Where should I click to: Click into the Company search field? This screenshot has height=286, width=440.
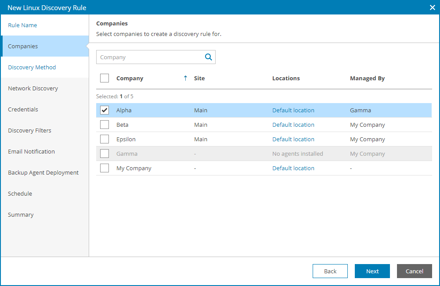coord(149,57)
